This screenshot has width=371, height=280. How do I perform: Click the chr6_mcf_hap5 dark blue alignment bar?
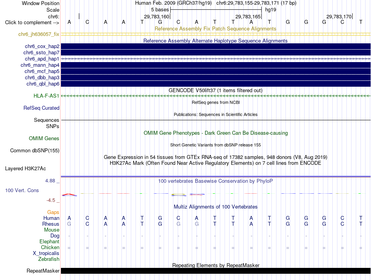point(216,71)
